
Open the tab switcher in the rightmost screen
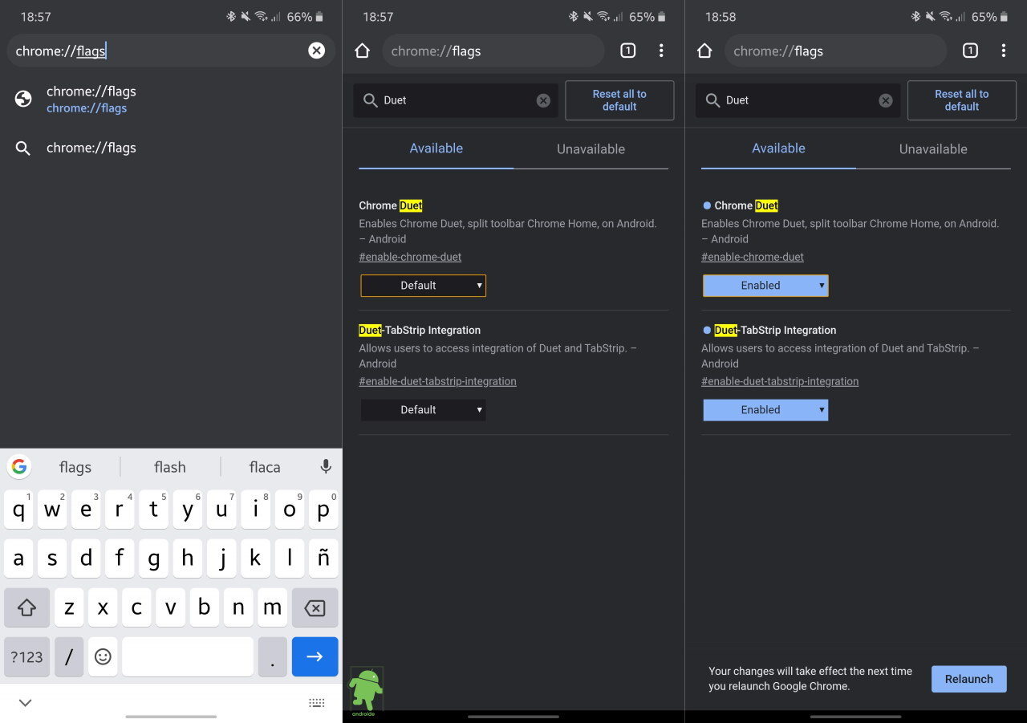970,51
